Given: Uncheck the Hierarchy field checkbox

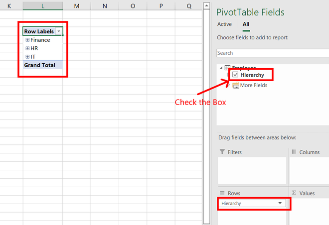Looking at the screenshot, I should pos(235,75).
